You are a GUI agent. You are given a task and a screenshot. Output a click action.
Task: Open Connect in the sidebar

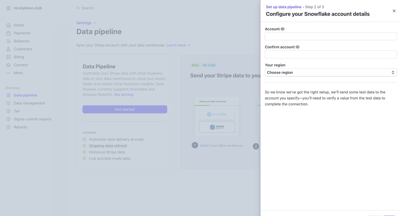tap(21, 65)
